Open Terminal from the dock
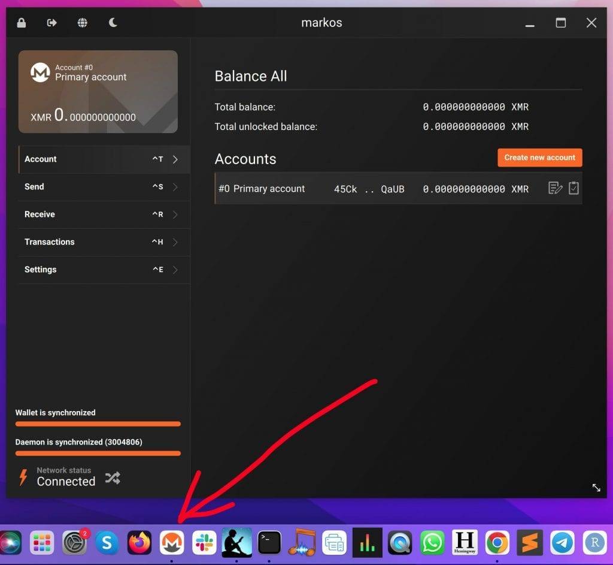This screenshot has width=613, height=565. pyautogui.click(x=269, y=543)
